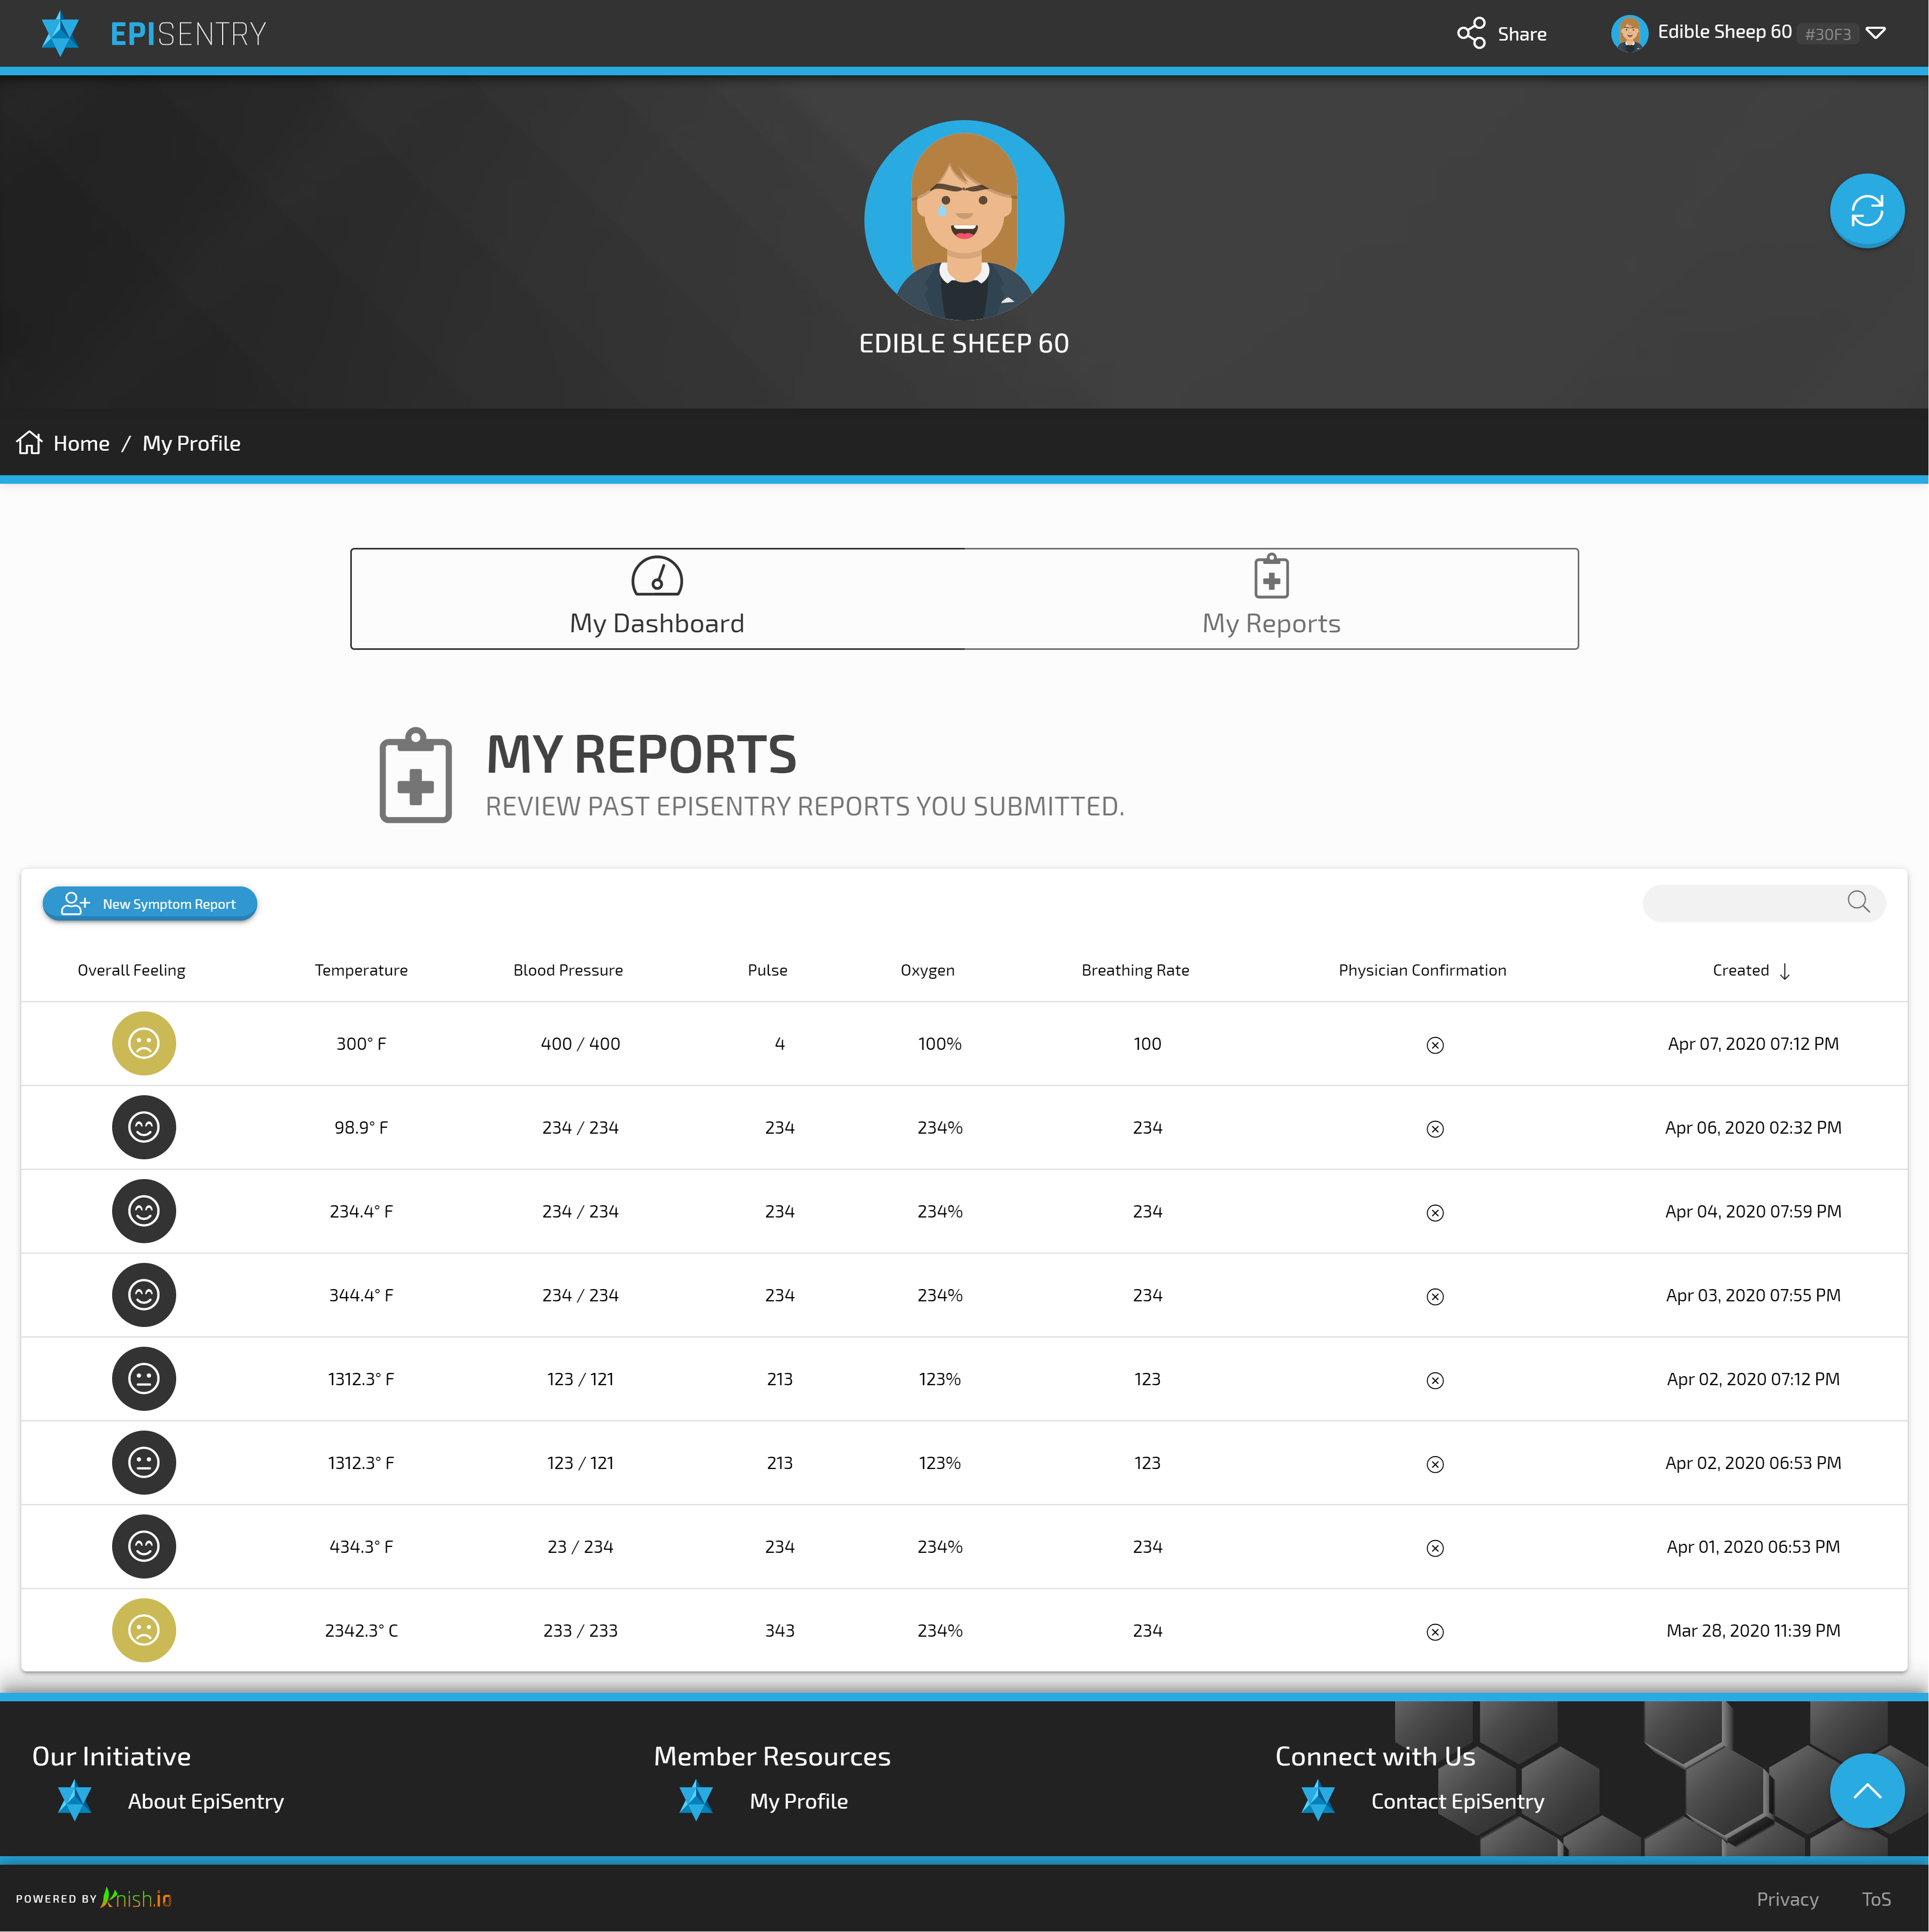
Task: Click the sad face icon for Mar 28 report
Action: 144,1631
